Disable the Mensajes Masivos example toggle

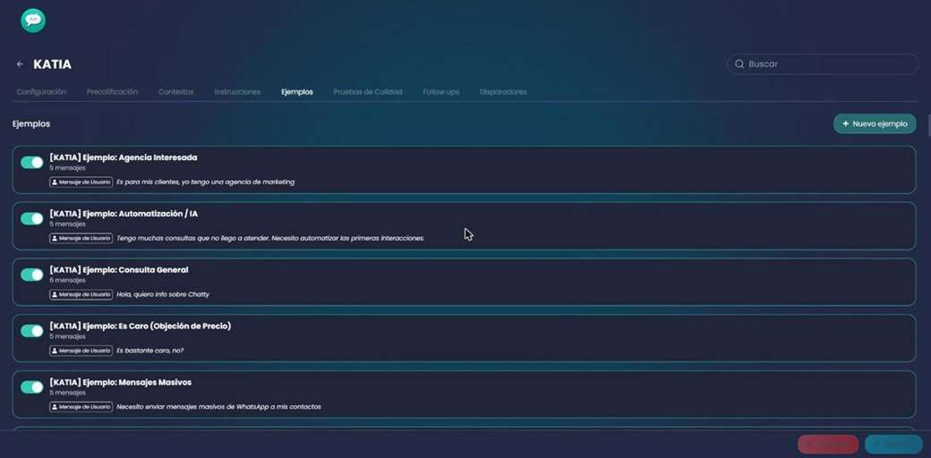(x=32, y=387)
